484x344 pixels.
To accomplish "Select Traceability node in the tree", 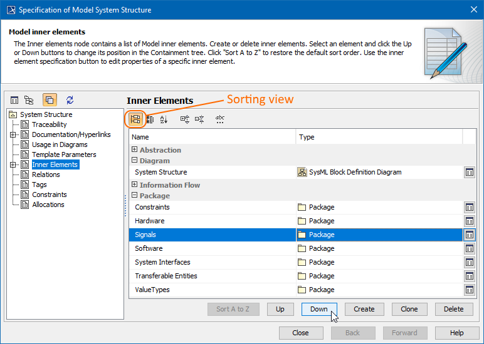I will pyautogui.click(x=49, y=124).
